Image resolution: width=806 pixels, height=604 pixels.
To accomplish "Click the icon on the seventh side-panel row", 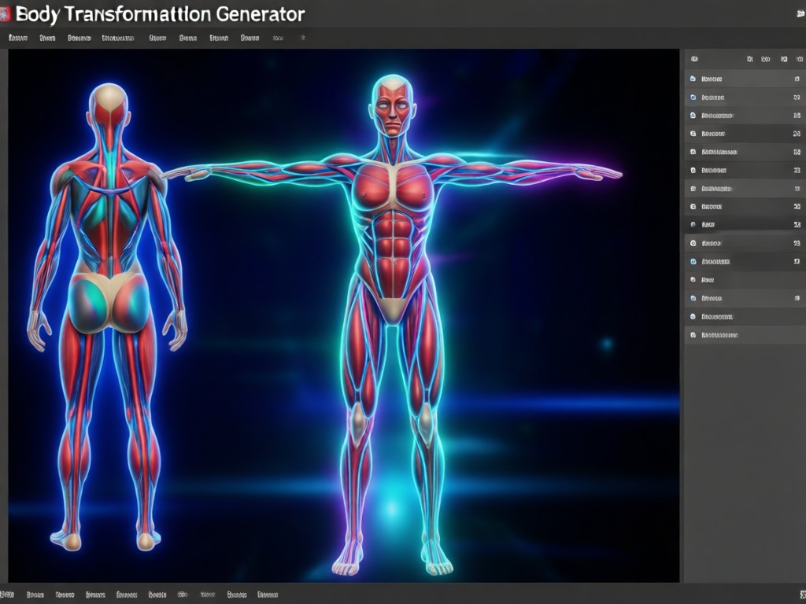I will pos(693,189).
